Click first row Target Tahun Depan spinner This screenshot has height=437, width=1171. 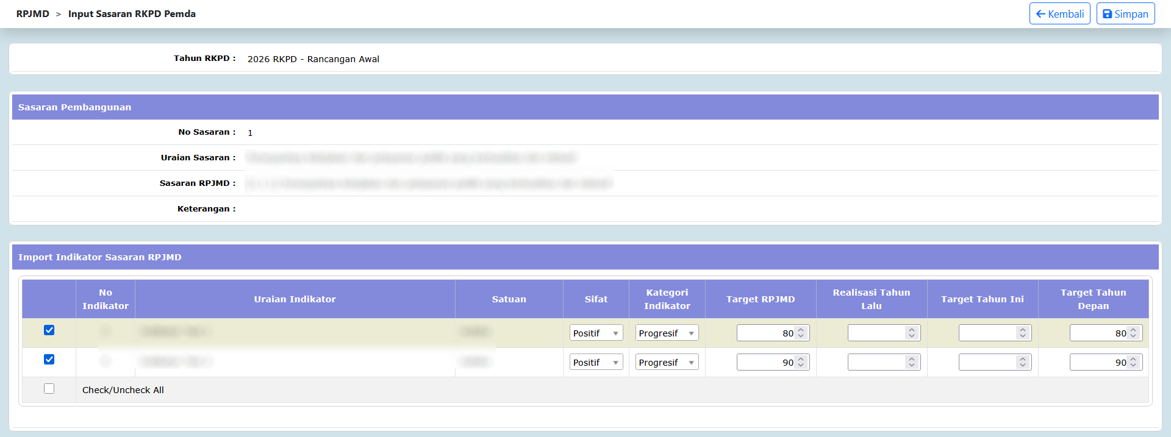click(x=1133, y=333)
